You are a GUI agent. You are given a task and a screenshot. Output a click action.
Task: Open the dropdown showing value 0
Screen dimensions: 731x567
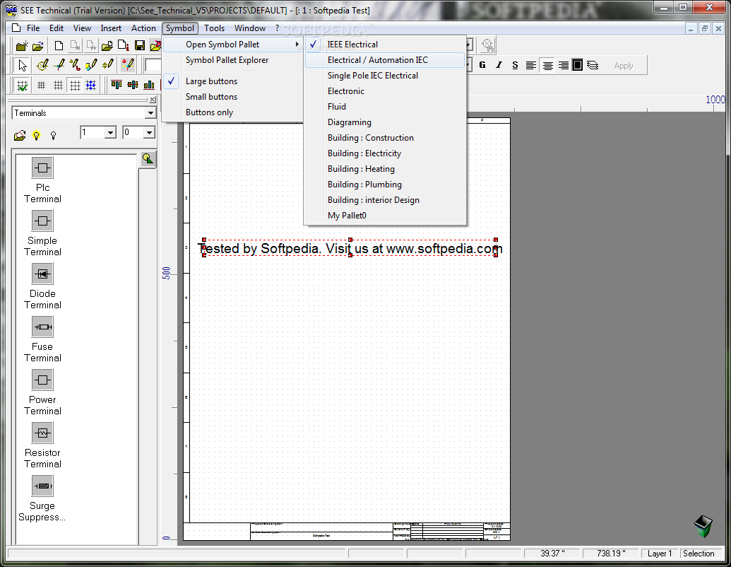[x=149, y=132]
